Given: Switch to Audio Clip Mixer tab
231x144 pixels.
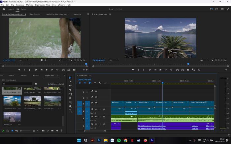Looking at the screenshot, I should coord(57,14).
